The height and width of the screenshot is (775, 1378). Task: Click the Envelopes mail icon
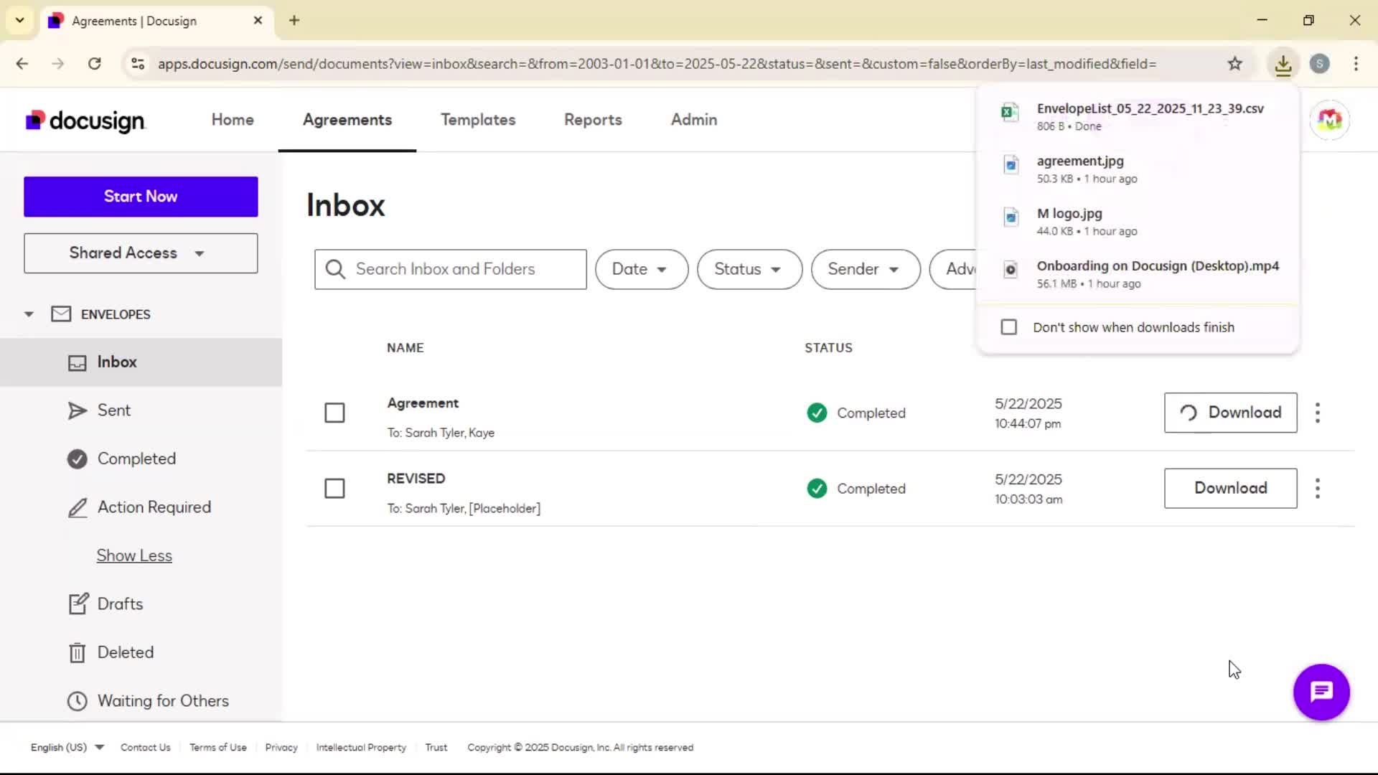pyautogui.click(x=61, y=314)
